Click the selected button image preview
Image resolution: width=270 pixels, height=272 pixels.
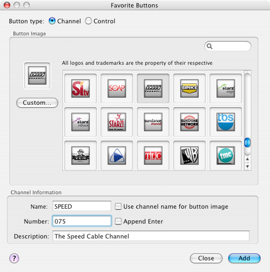37,75
